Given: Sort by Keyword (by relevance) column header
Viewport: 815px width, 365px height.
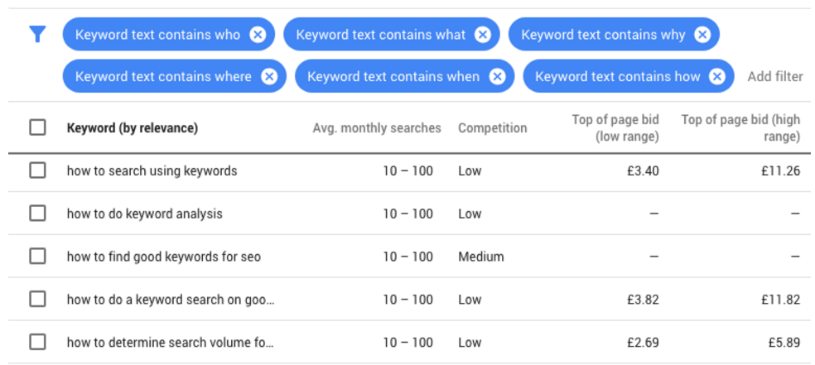Looking at the screenshot, I should (x=132, y=128).
